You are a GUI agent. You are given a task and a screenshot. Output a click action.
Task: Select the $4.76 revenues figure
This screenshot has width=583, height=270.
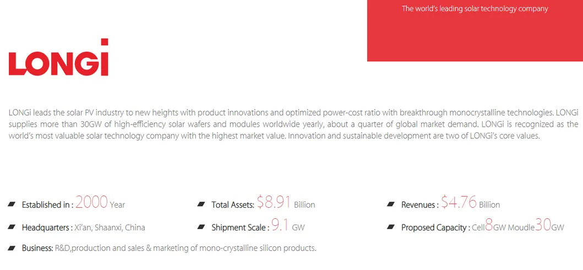(459, 202)
